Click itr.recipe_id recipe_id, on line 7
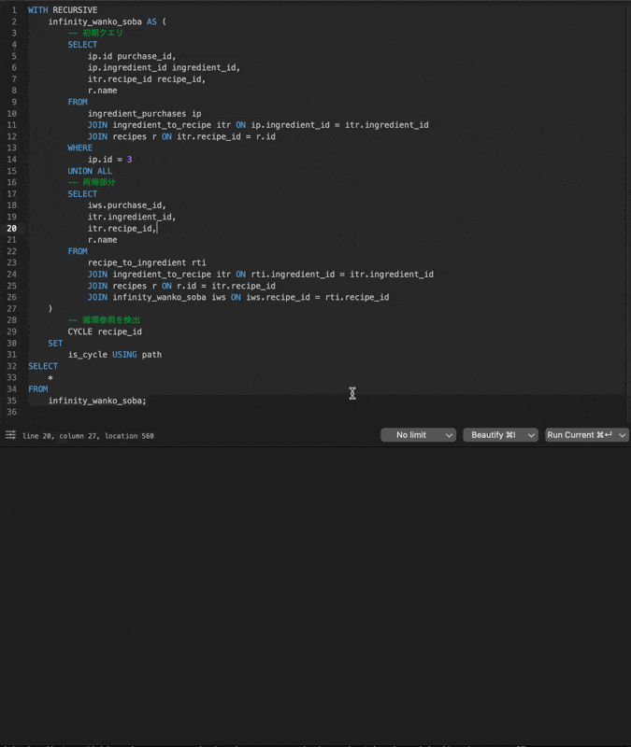 pos(147,79)
